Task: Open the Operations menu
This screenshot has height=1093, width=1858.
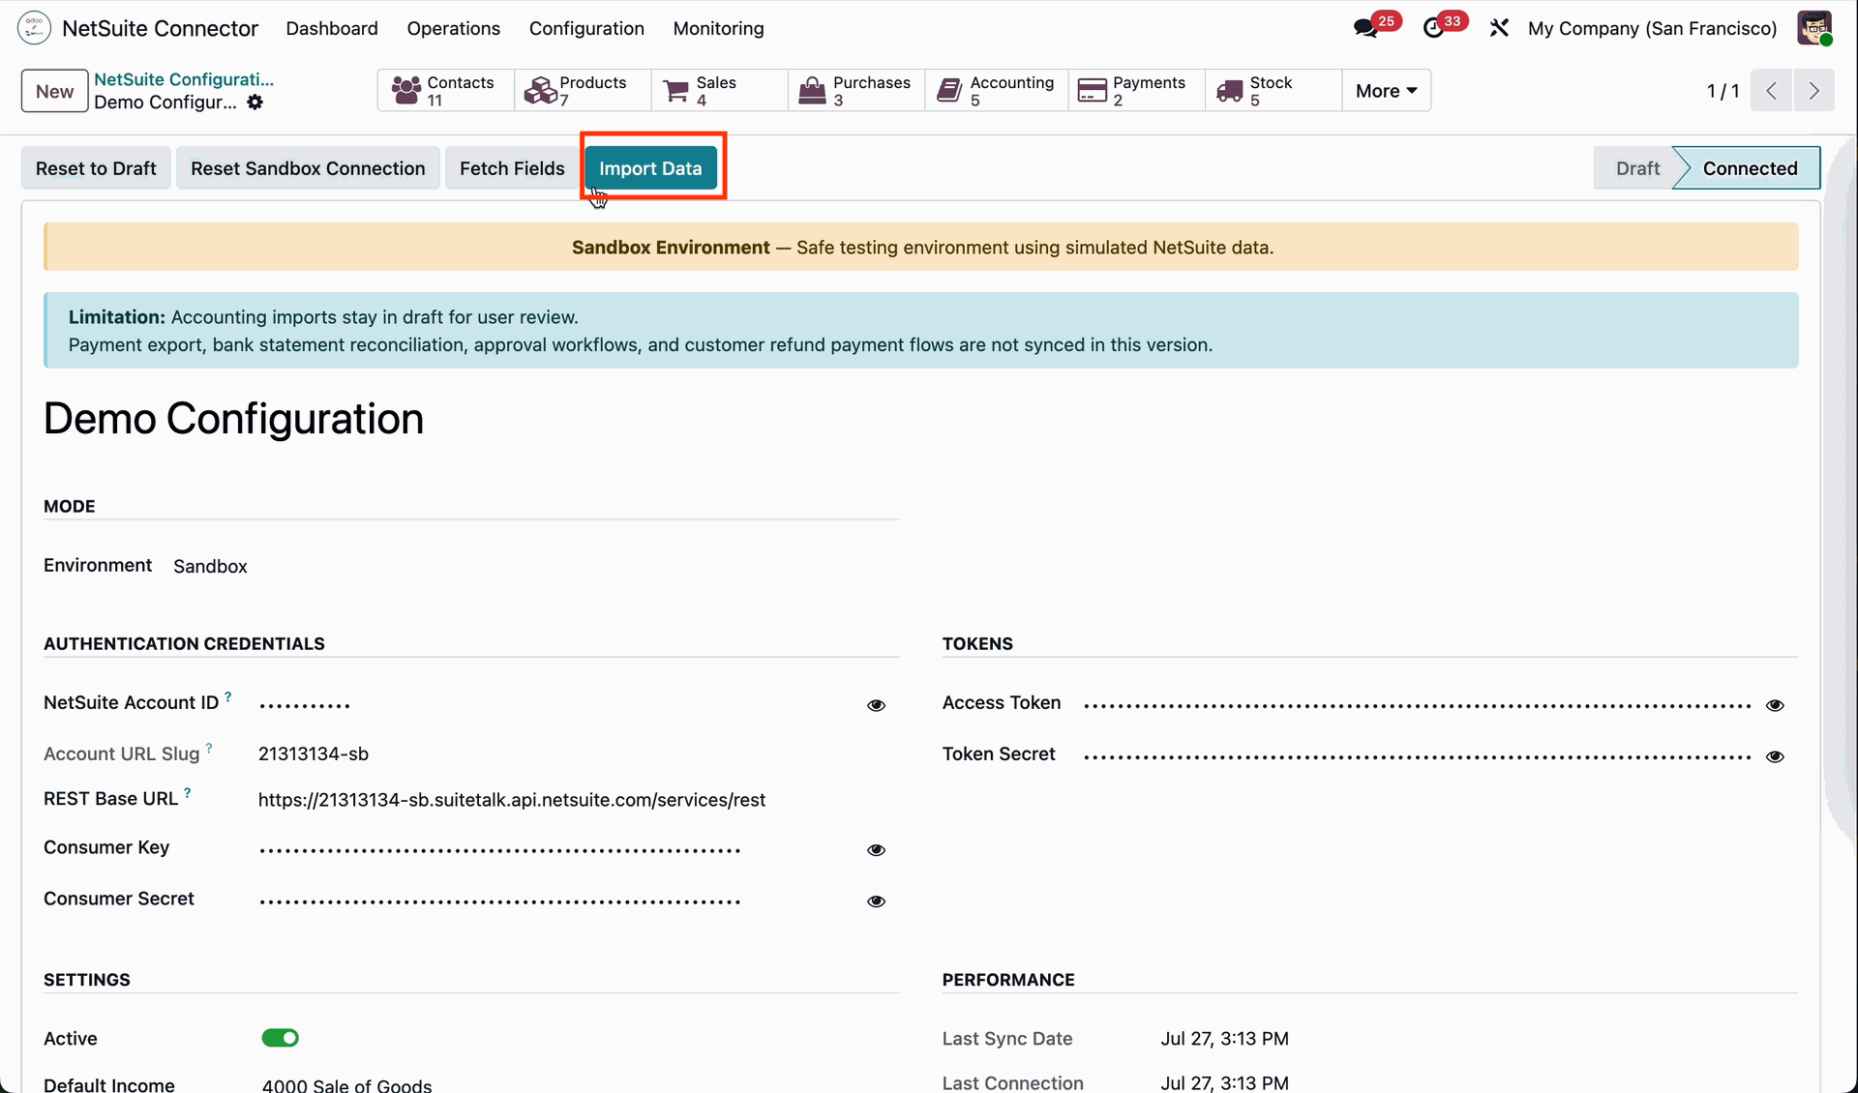Action: coord(454,28)
